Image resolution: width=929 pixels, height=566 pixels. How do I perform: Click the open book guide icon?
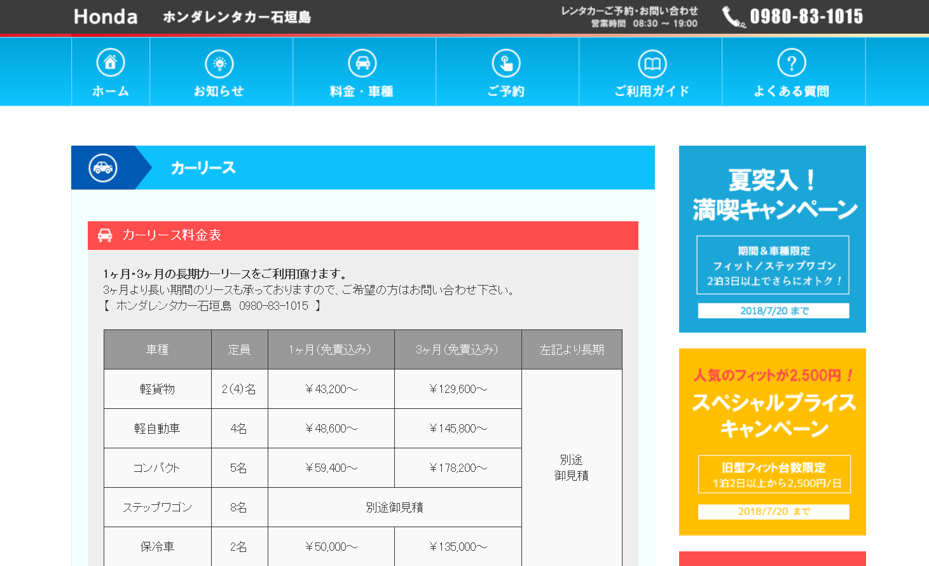pos(652,64)
